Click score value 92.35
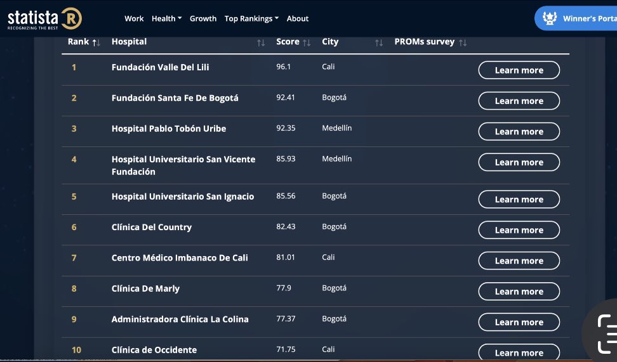Image resolution: width=617 pixels, height=362 pixels. [x=286, y=127]
